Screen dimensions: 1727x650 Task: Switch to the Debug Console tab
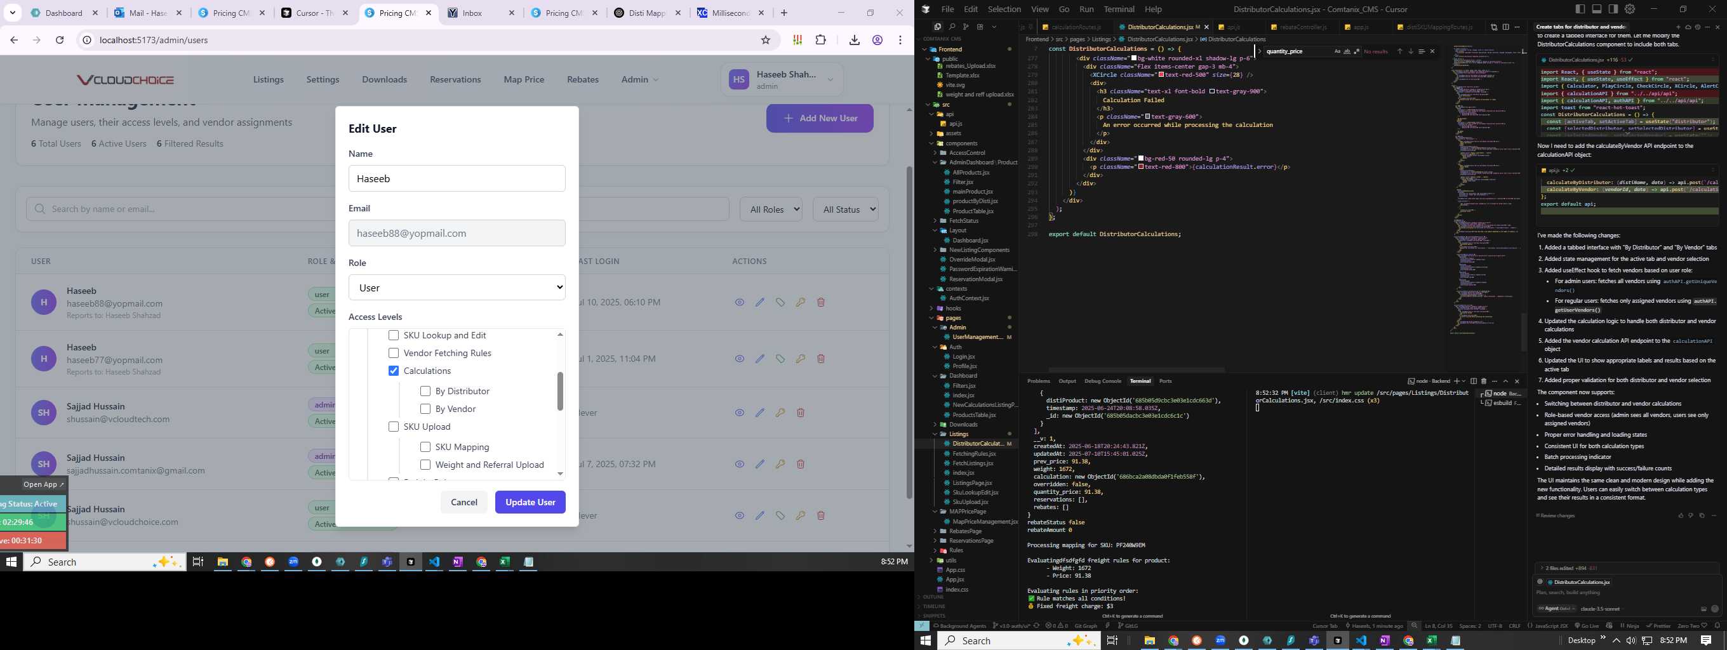point(1102,381)
